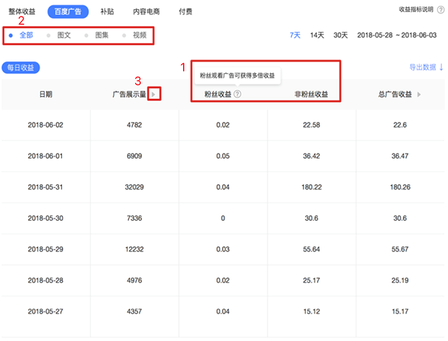448x341 pixels.
Task: Select the 图集 content filter
Action: click(x=101, y=35)
